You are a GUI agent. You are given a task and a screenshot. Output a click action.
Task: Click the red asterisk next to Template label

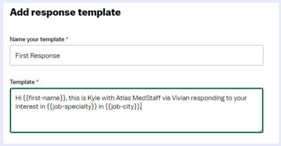coord(37,81)
